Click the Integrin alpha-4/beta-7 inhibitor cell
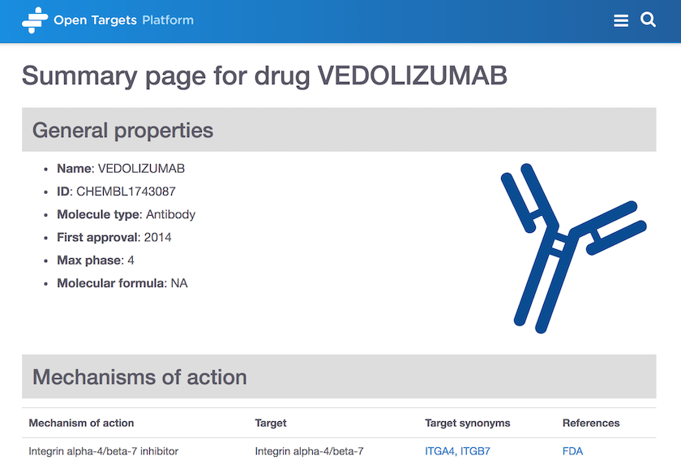The width and height of the screenshot is (681, 469). coord(104,451)
